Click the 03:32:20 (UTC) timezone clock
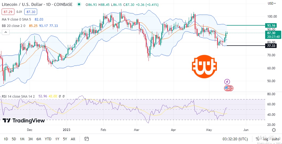 [235, 139]
